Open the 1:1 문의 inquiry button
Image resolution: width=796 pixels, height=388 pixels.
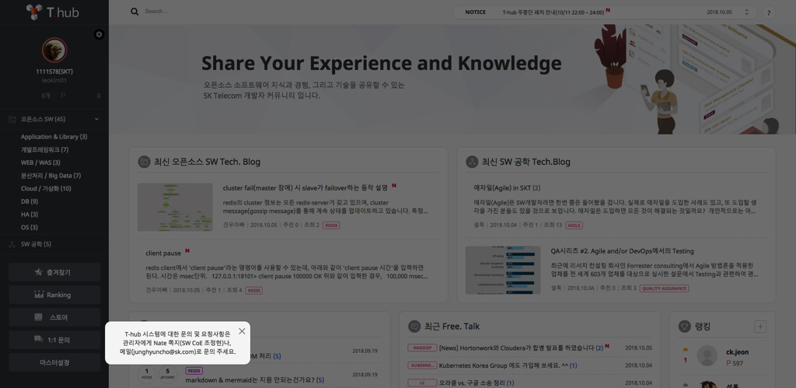[54, 340]
